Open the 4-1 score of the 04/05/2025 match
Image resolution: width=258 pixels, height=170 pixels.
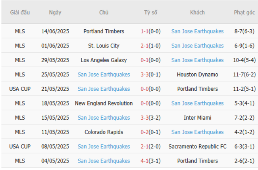[x=145, y=161]
